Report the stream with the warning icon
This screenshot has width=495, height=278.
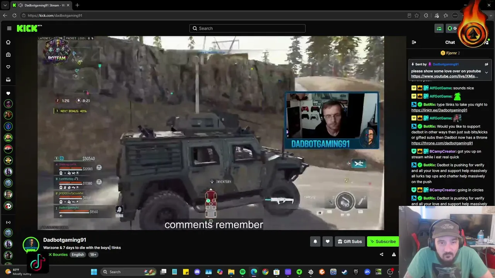(x=394, y=254)
